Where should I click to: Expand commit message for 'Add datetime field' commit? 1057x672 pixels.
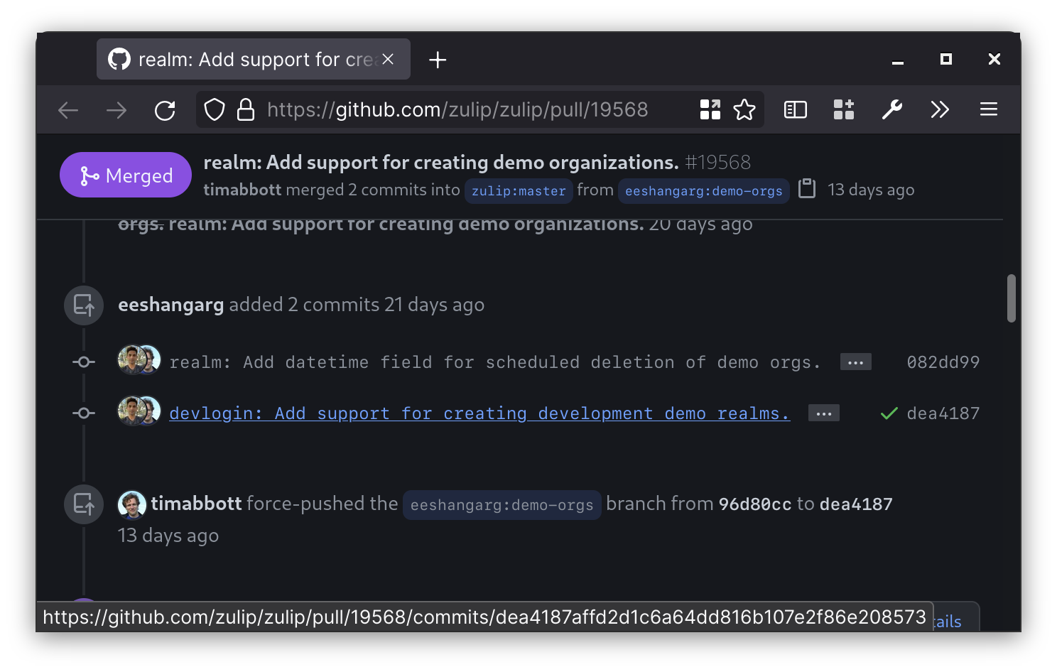[855, 362]
